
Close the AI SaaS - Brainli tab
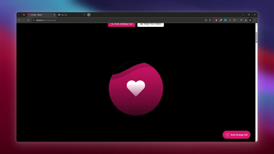click(54, 15)
